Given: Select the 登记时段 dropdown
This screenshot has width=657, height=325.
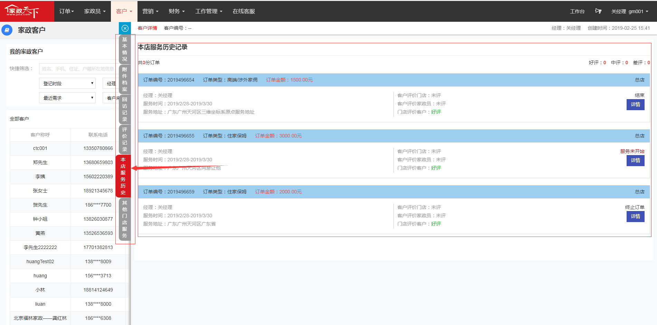Looking at the screenshot, I should click(67, 83).
